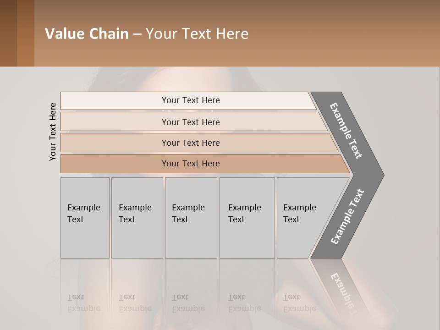
Task: Click the dark brown stripe in header corner
Action: pyautogui.click(x=8, y=33)
